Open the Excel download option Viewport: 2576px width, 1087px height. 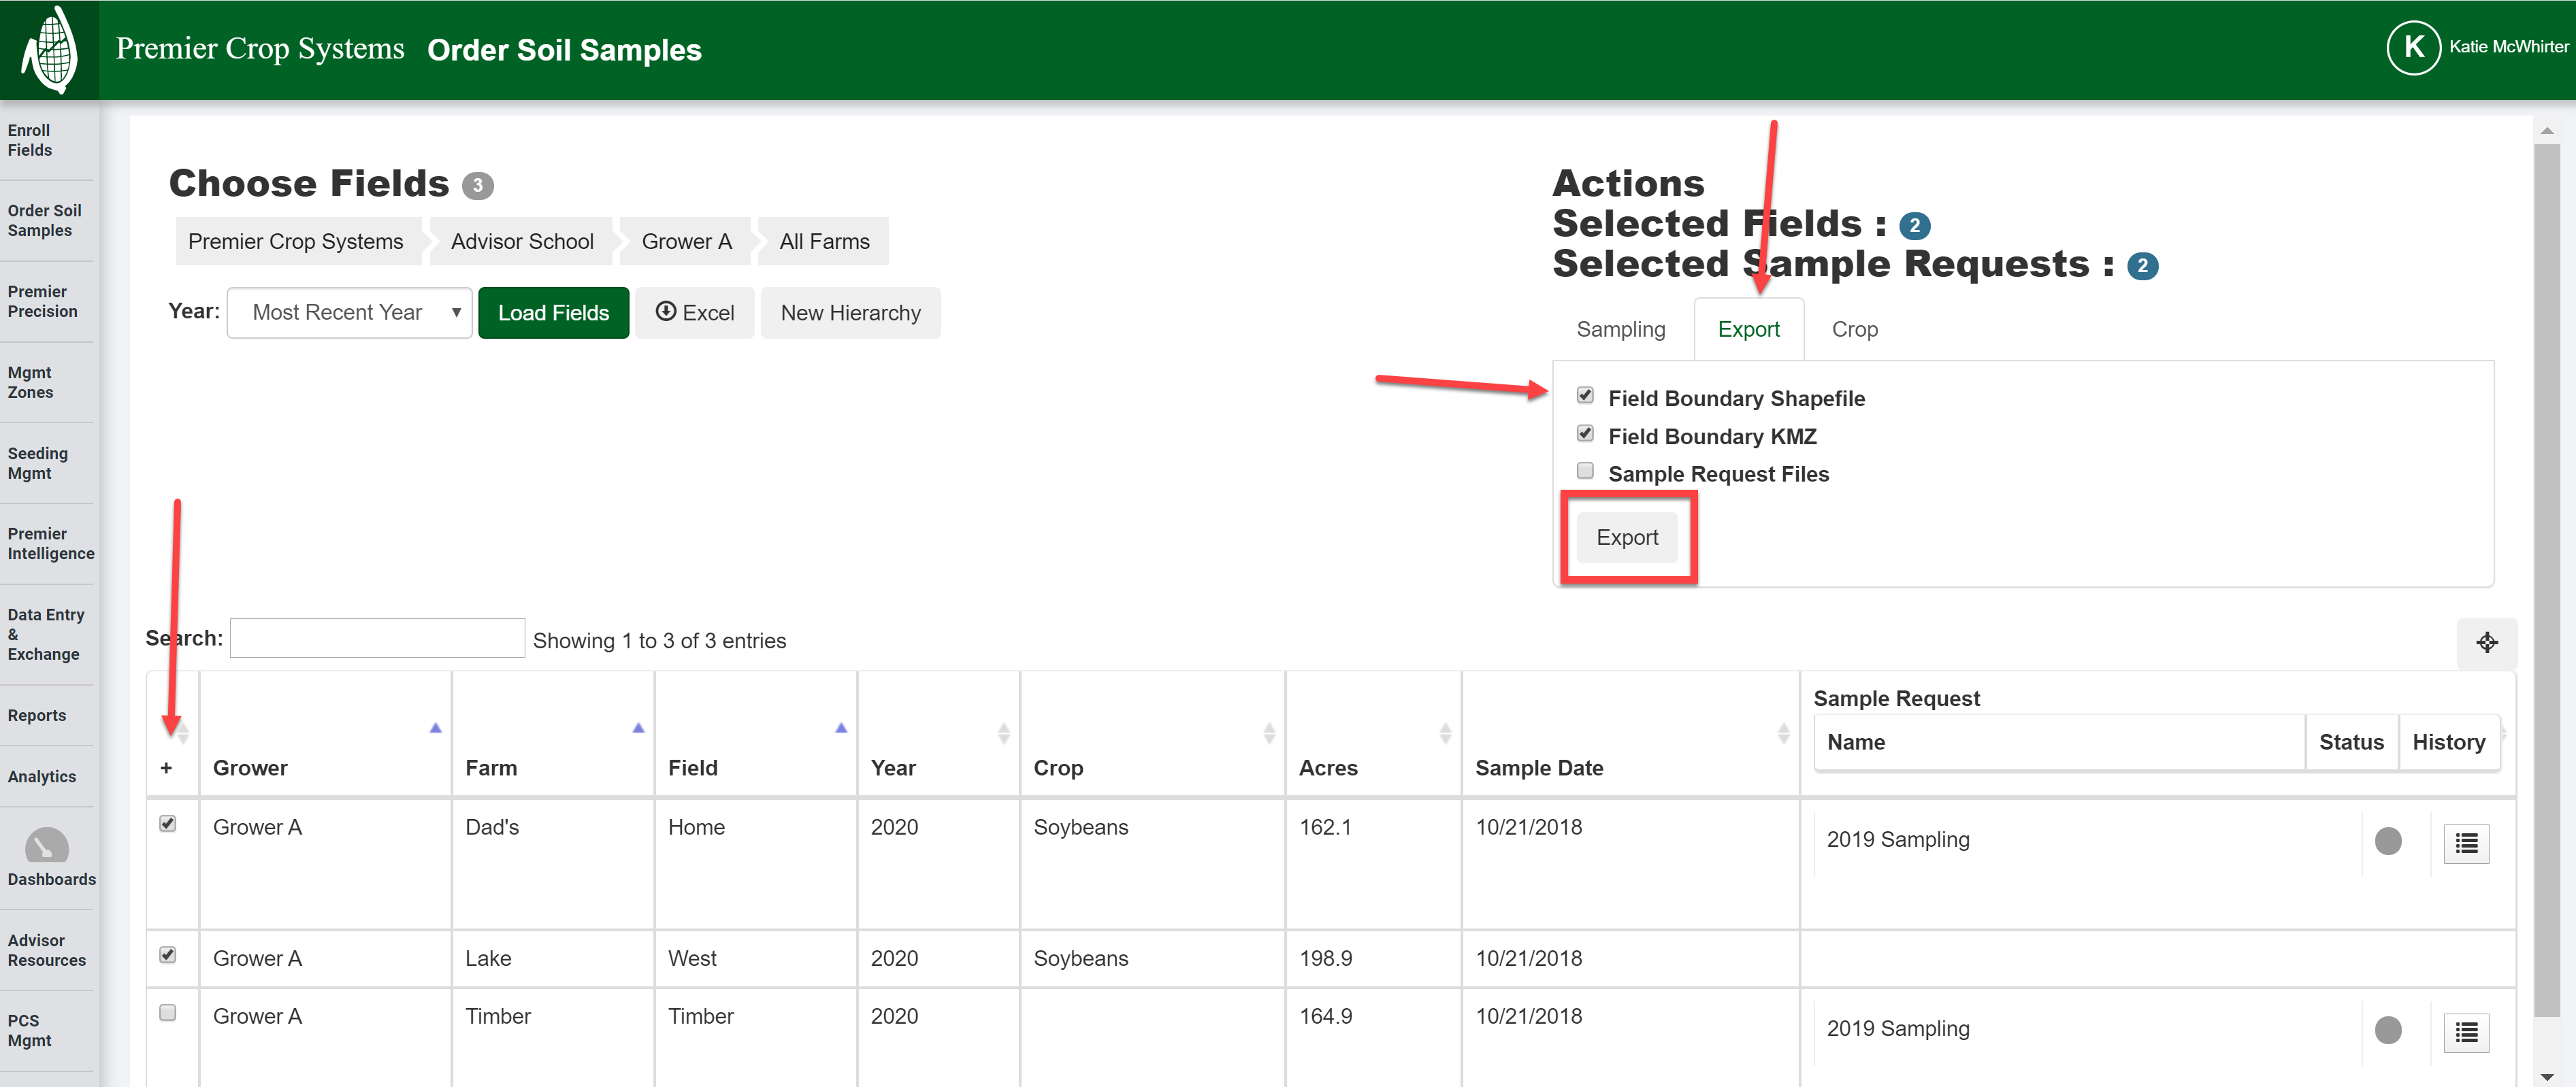(694, 312)
